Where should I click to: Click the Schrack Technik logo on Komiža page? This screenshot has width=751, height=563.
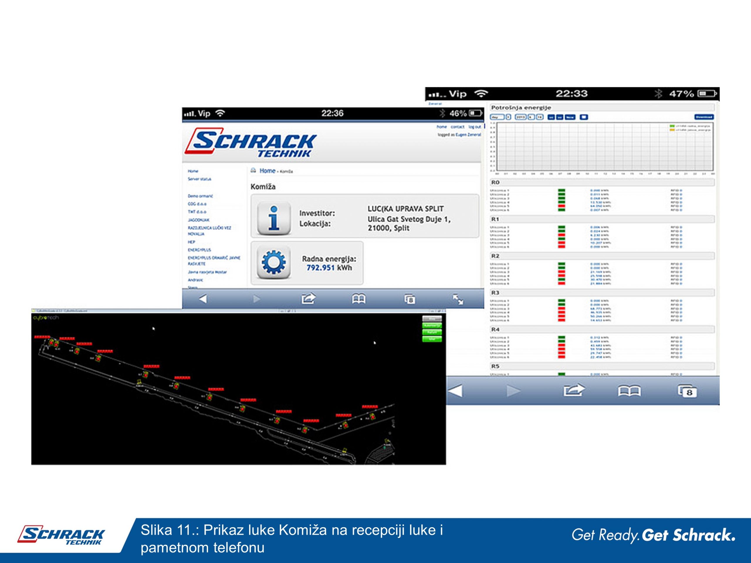(x=251, y=143)
